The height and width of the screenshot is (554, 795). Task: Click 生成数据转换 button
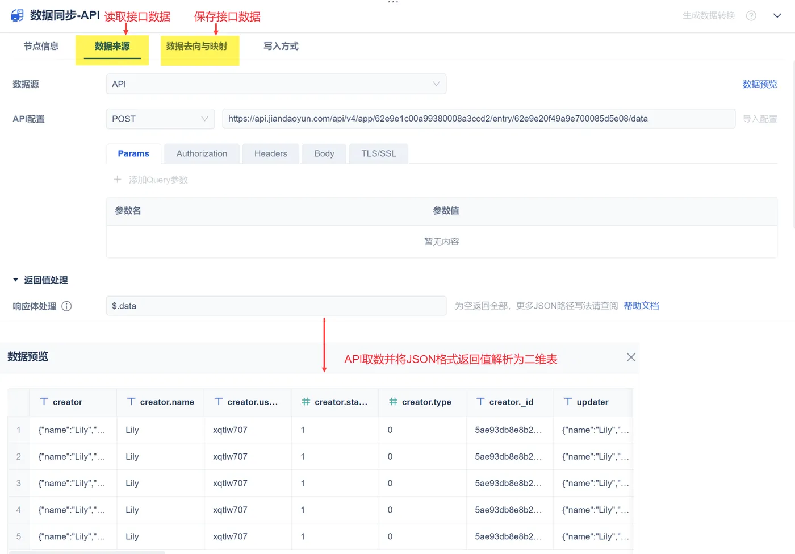point(709,16)
